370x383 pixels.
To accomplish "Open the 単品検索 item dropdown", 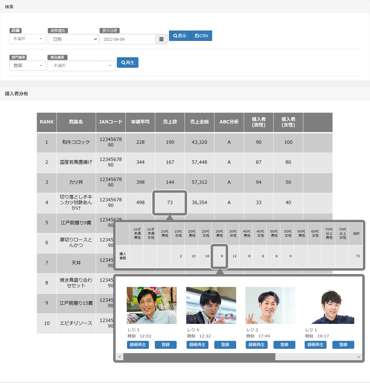I will [x=81, y=66].
